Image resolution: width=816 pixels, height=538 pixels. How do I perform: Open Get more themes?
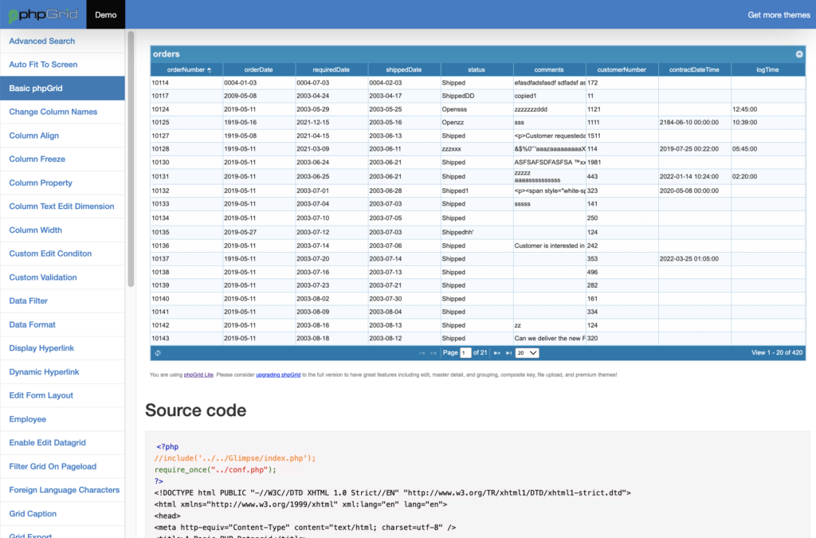pos(779,14)
